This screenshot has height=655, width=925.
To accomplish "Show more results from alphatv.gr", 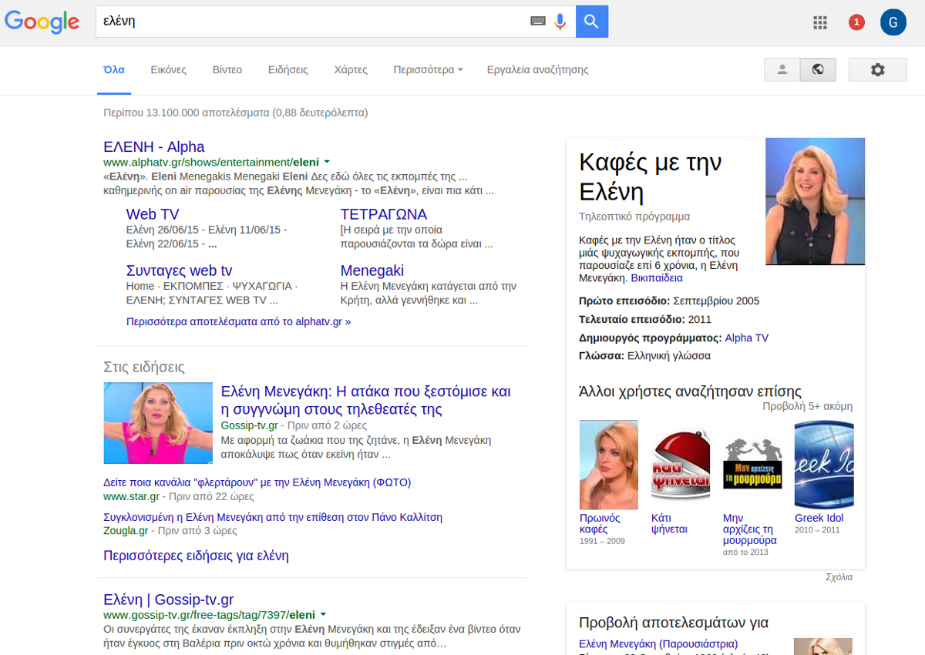I will click(238, 321).
